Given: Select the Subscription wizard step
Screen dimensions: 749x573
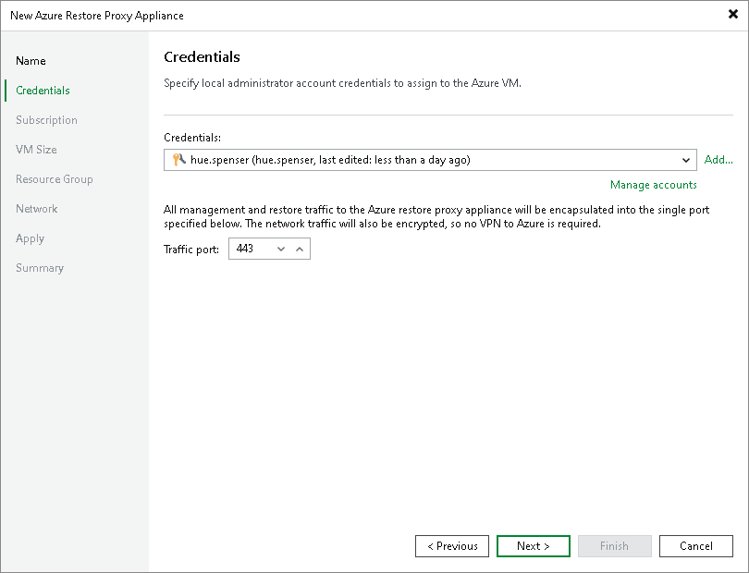Looking at the screenshot, I should [46, 120].
